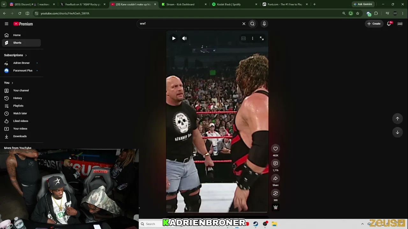Image resolution: width=408 pixels, height=229 pixels.
Task: Open the YouTube account avatar menu
Action: [x=400, y=24]
